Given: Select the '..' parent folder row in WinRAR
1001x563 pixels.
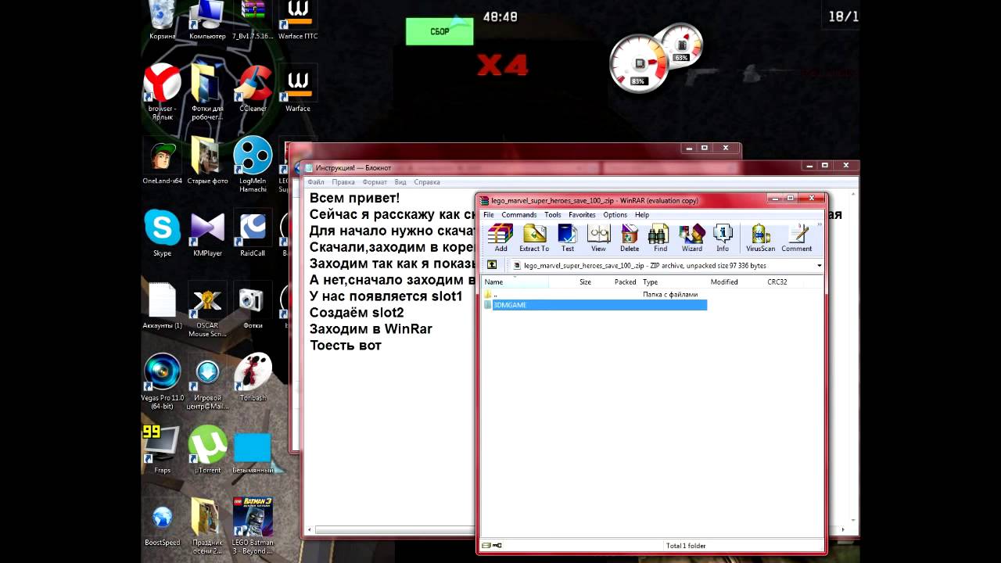Looking at the screenshot, I should coord(594,295).
